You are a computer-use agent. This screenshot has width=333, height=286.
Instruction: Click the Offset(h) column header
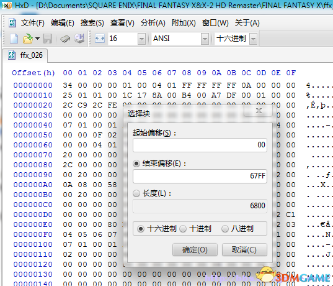(x=33, y=73)
